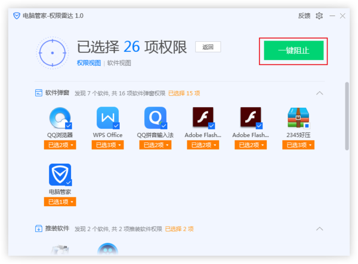The image size is (358, 264).
Task: Click the 电脑管家 shield app icon
Action: (x=60, y=175)
